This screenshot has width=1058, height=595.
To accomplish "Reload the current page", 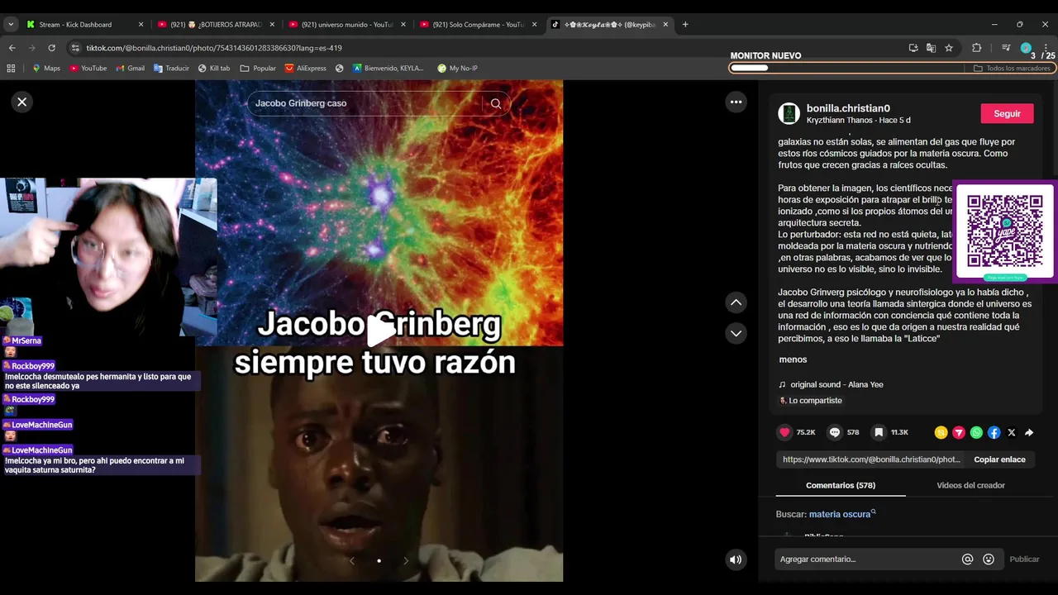I will point(51,48).
